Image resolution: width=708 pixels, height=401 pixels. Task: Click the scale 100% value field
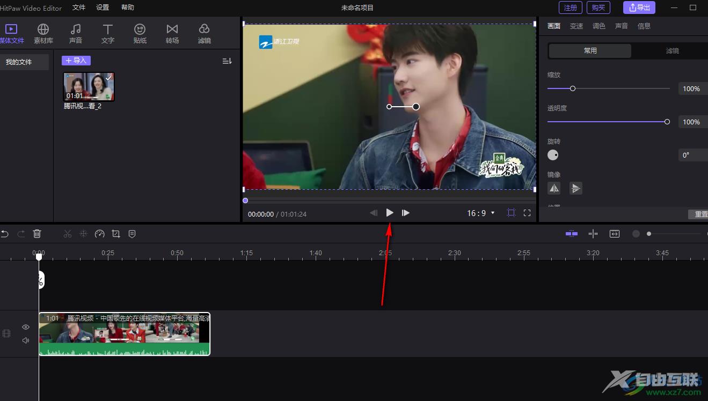tap(693, 89)
